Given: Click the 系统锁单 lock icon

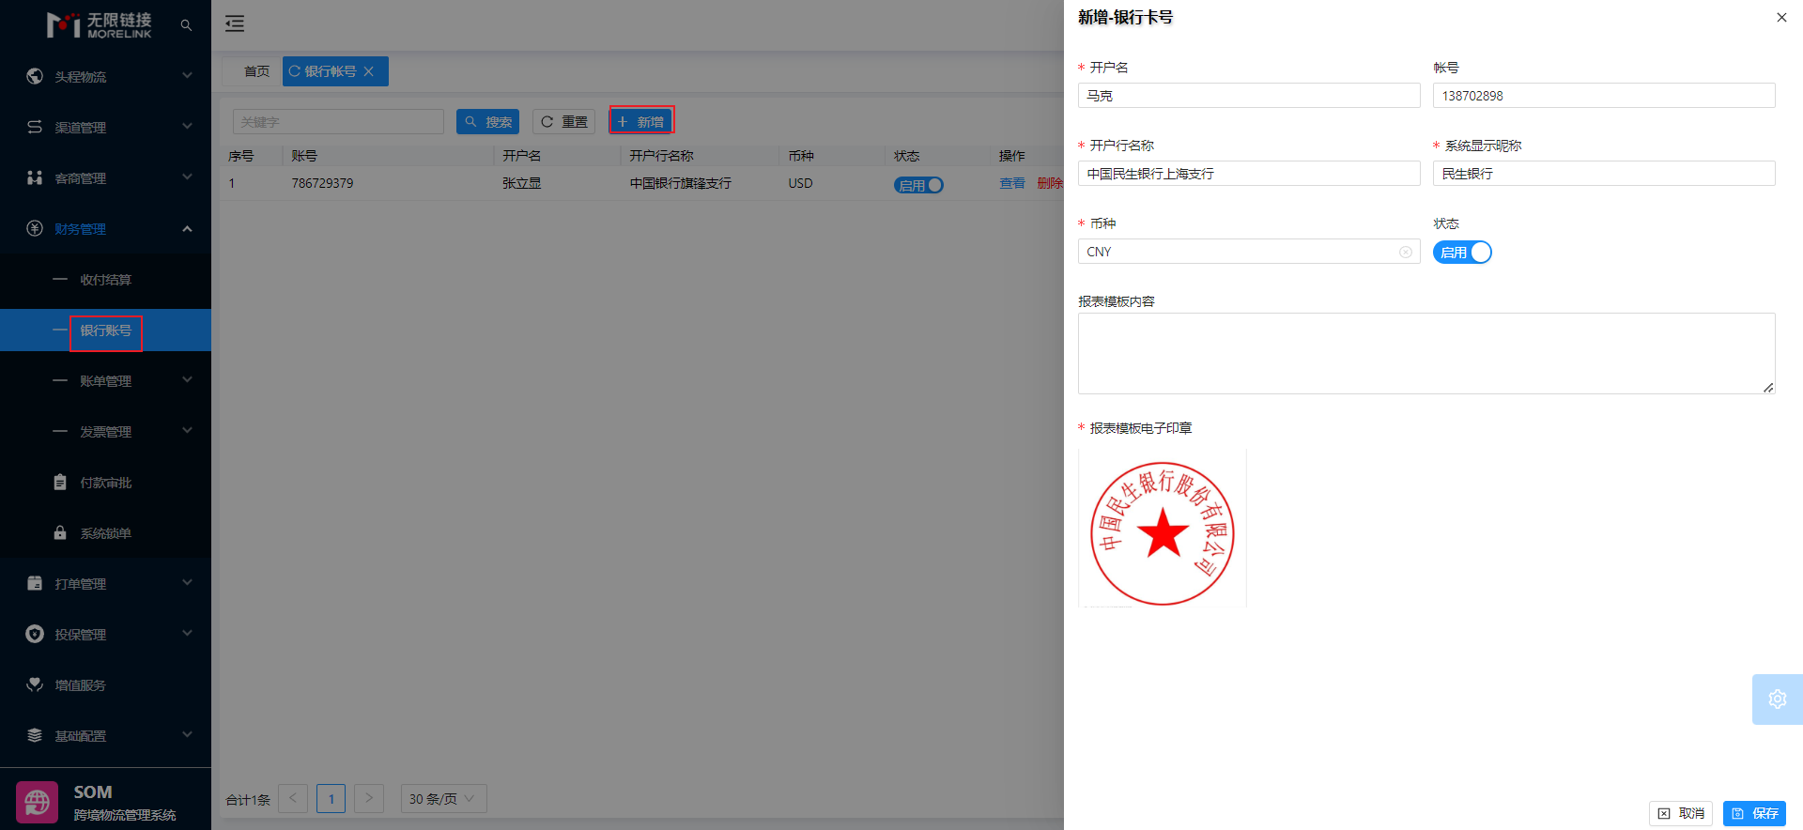Looking at the screenshot, I should pyautogui.click(x=60, y=532).
